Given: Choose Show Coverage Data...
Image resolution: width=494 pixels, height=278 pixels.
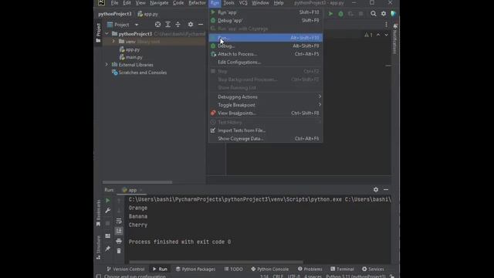Looking at the screenshot, I should click(x=266, y=139).
